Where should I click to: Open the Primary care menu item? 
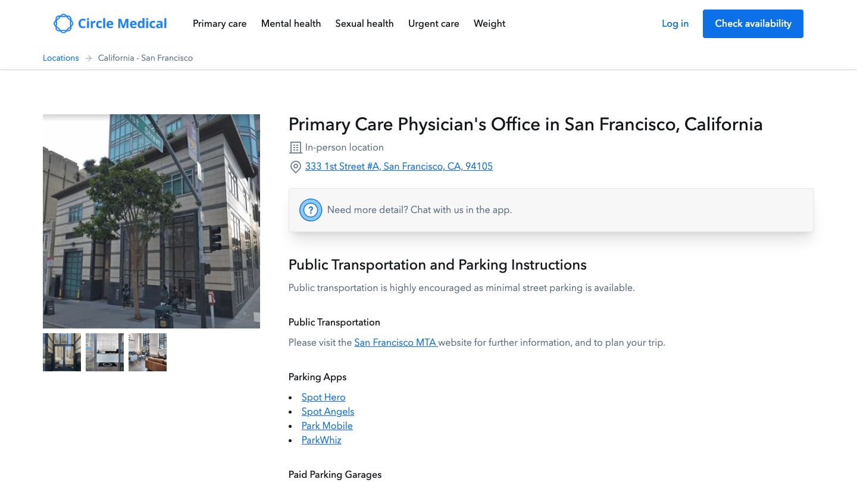tap(220, 24)
